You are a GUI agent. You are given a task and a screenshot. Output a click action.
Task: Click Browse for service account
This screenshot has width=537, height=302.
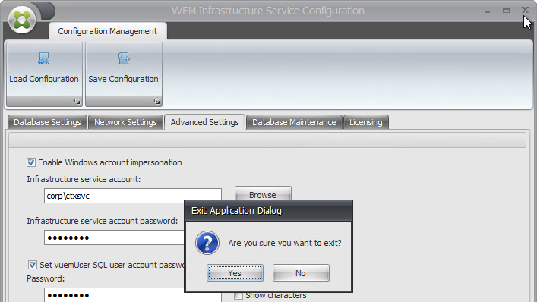coord(263,194)
